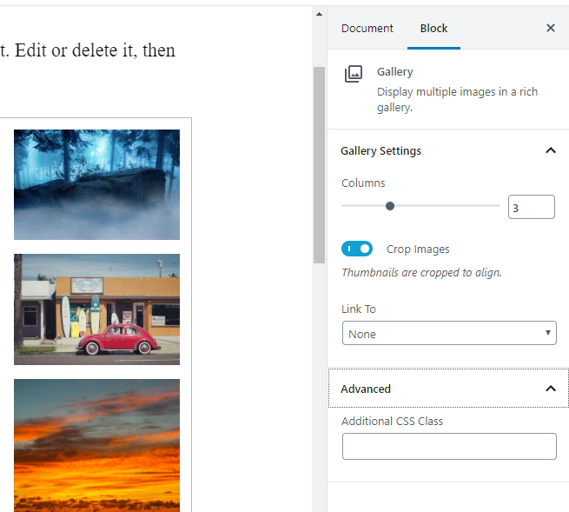Image resolution: width=569 pixels, height=512 pixels.
Task: Select the misty forest gallery image
Action: [x=96, y=184]
